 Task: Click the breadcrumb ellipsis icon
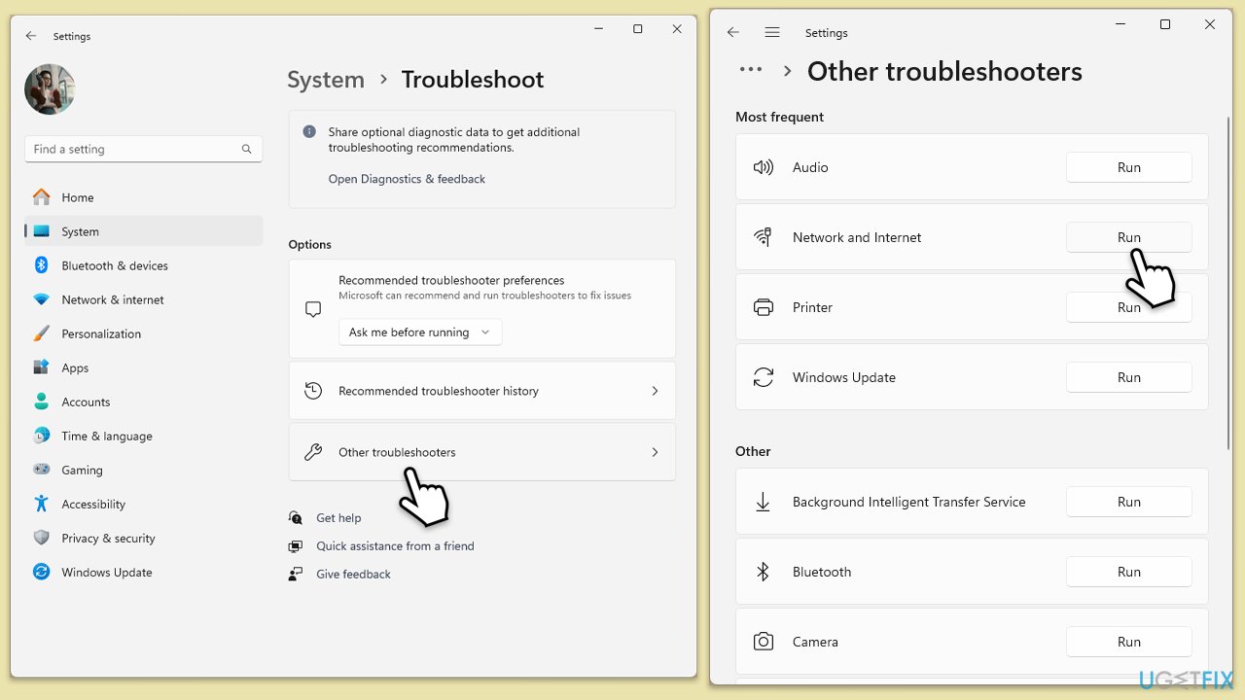tap(750, 70)
